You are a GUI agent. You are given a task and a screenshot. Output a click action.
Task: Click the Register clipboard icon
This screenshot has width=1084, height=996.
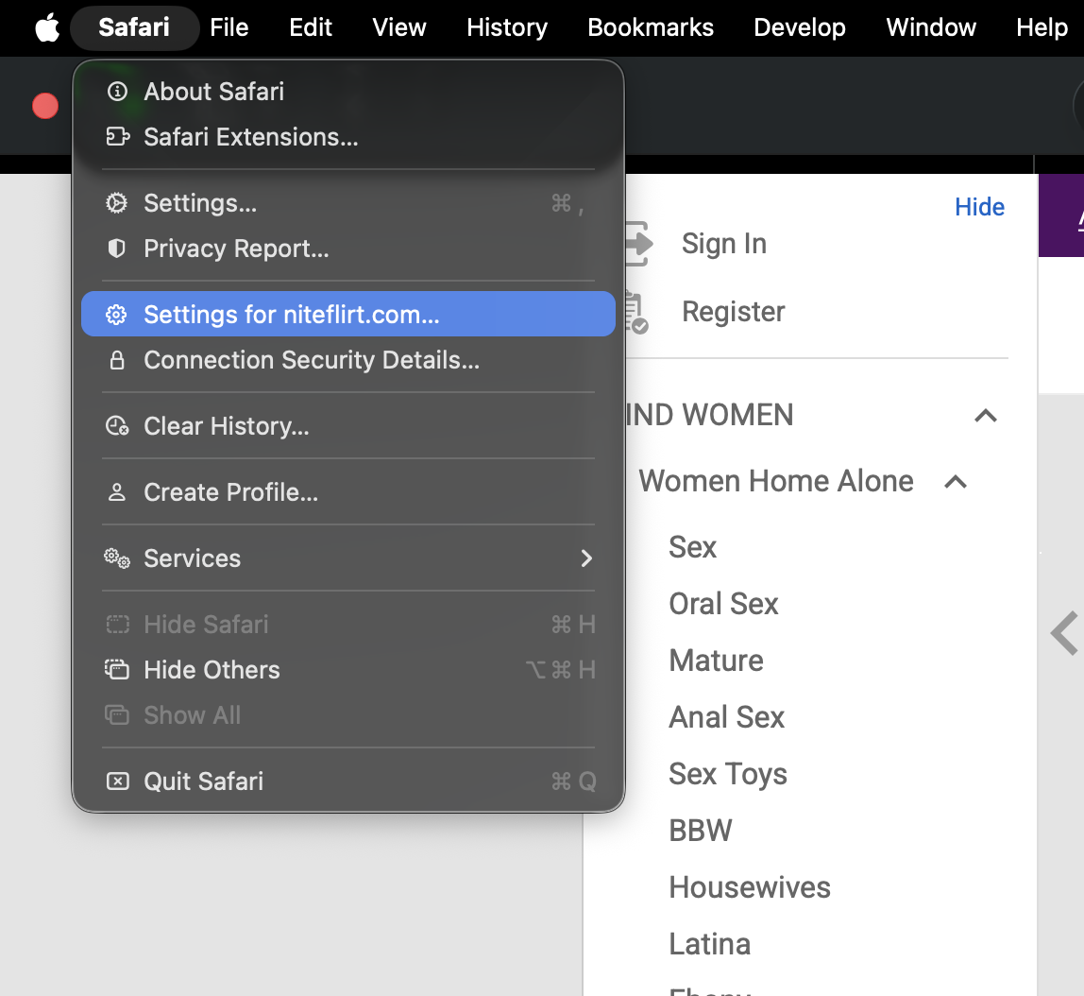click(x=636, y=312)
